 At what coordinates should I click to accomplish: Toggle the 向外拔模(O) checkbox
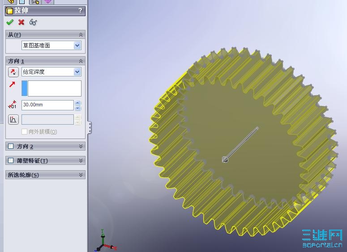click(24, 132)
